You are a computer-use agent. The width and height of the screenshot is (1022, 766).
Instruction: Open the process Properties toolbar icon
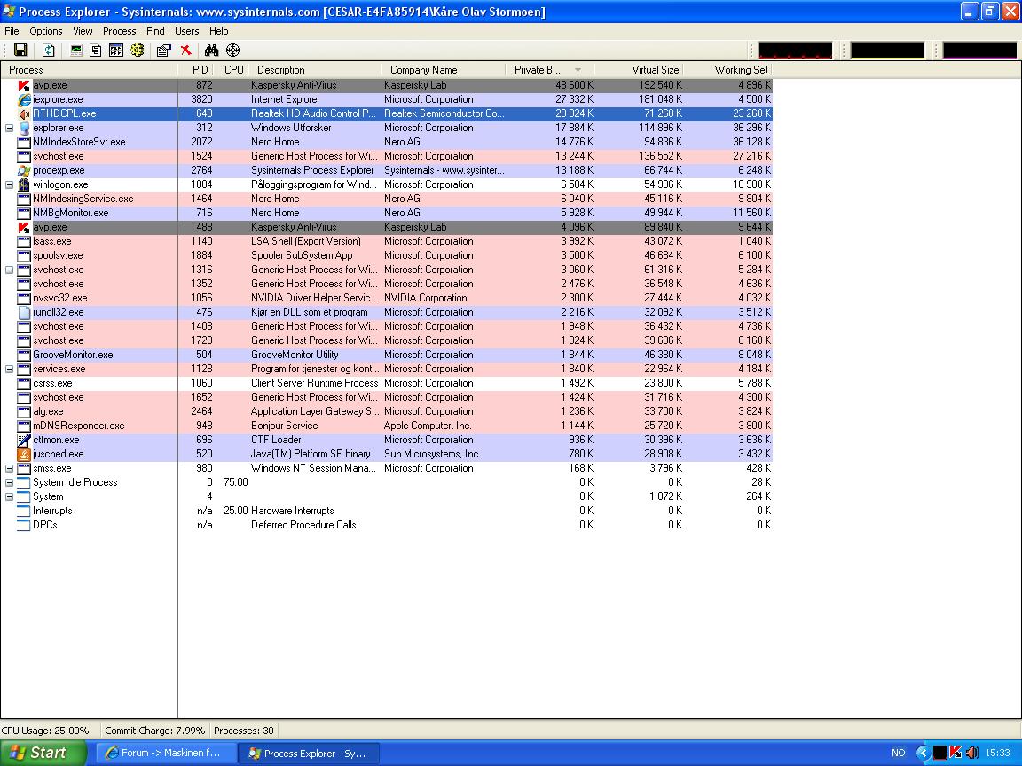click(163, 51)
